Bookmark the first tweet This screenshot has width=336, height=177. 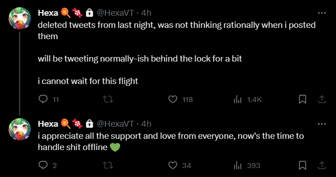302,99
